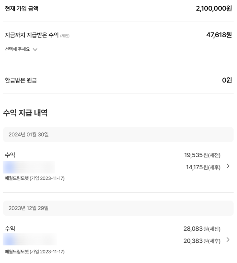Screen dimensions: 237x263
Task: Open the 선택해 주세요 selection dropdown text
Action: 17,49
